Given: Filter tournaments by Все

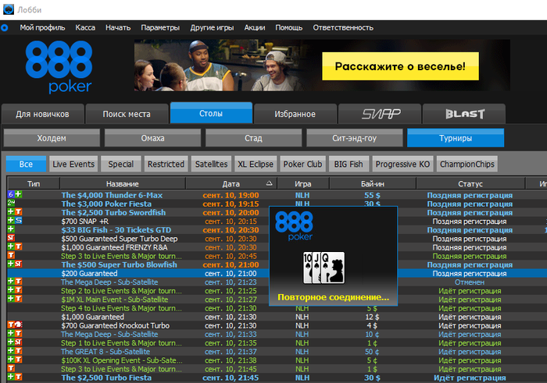Looking at the screenshot, I should (x=26, y=164).
